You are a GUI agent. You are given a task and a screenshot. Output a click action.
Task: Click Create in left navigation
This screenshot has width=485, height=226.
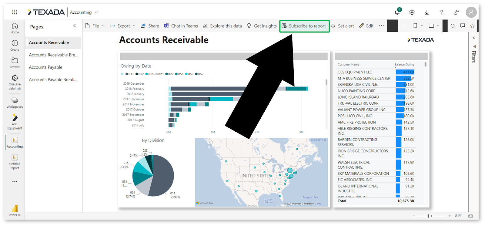(15, 46)
